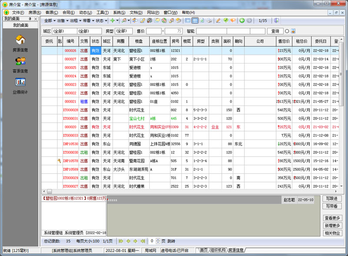348x256 pixels.
Task: Click the table's horizontal scrollbar thumb
Action: 50,191
